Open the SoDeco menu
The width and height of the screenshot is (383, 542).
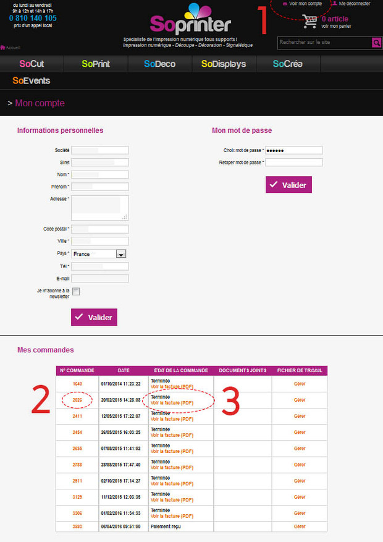click(159, 64)
